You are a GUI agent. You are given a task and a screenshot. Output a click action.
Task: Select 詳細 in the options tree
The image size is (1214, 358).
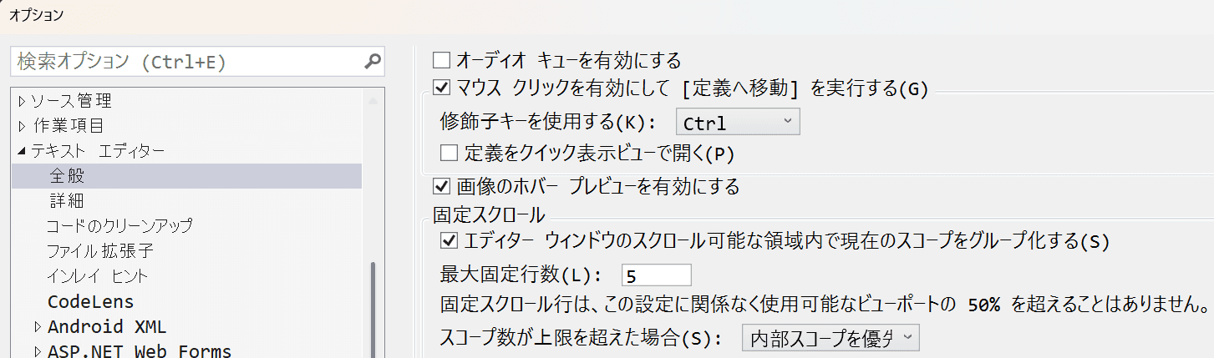(67, 201)
